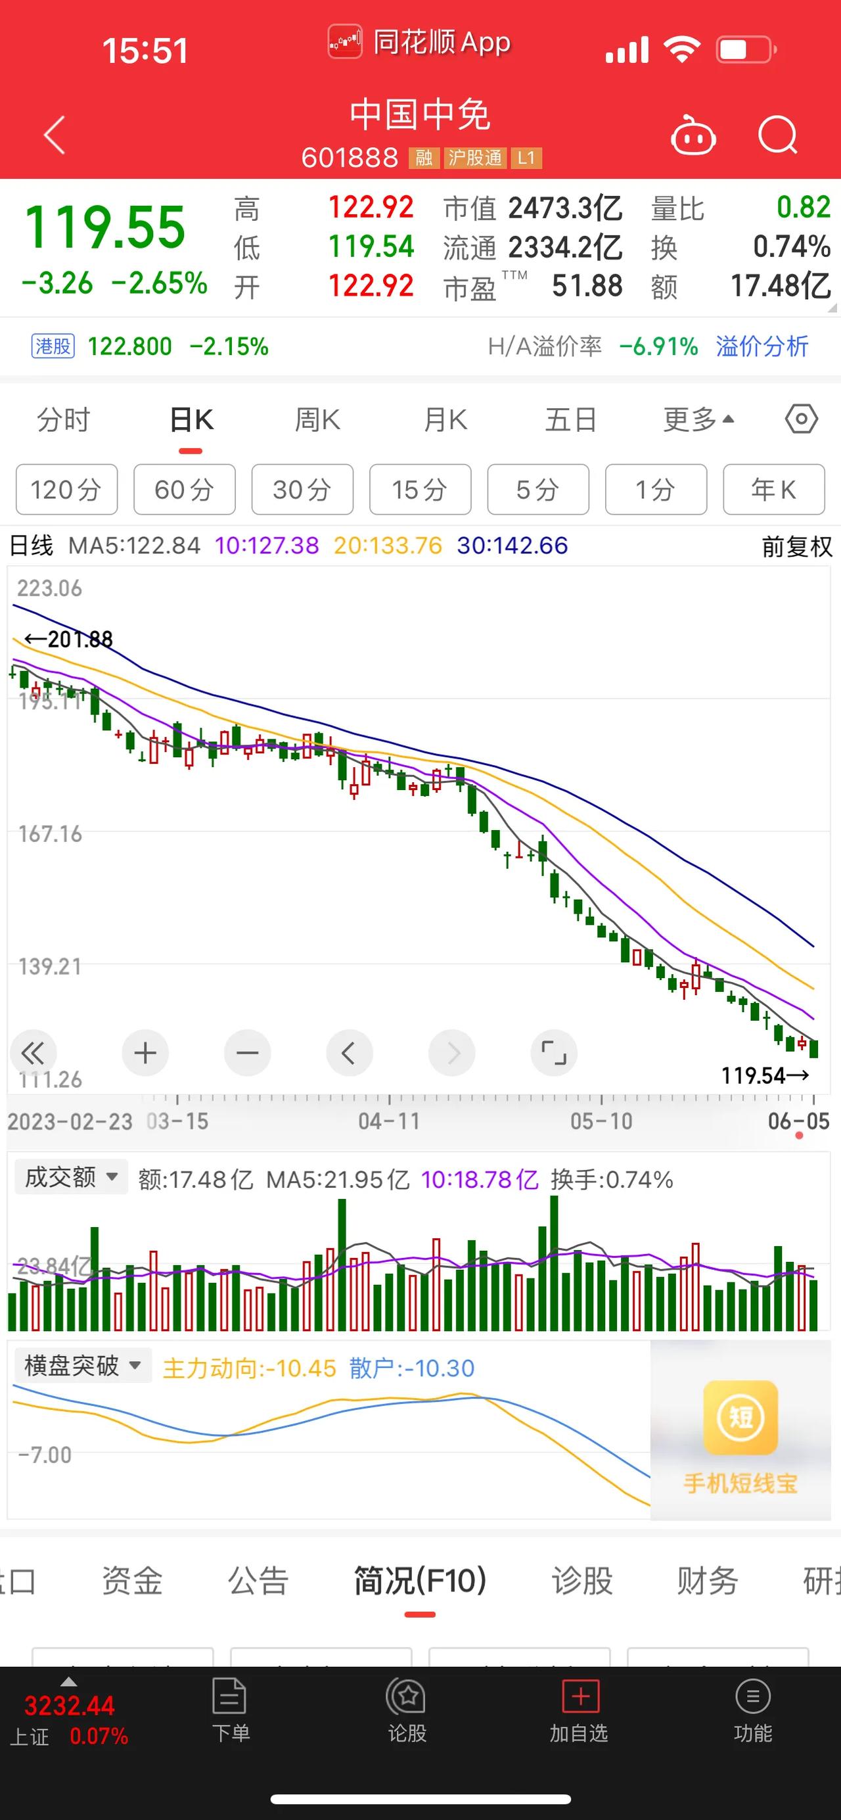
Task: Tap the 05-10 date marker
Action: click(602, 1121)
